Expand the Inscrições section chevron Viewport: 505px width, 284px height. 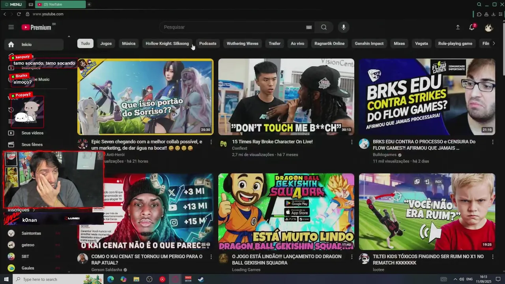click(x=34, y=210)
